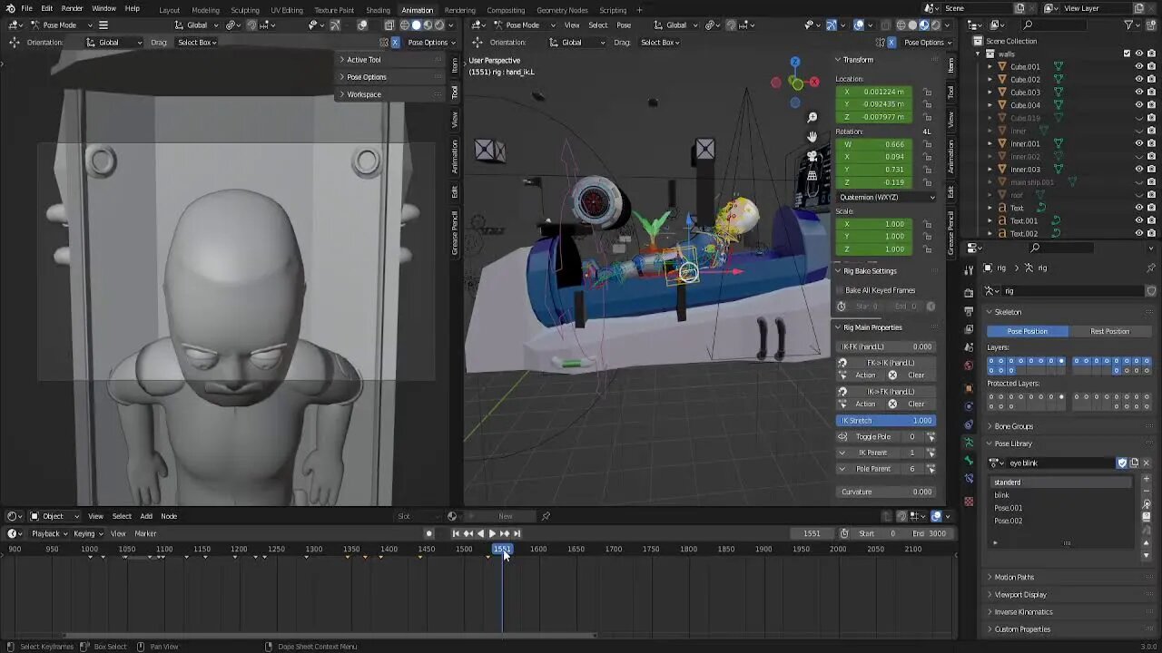Screen dimensions: 1162x653
Task: Hide Inner.003 in viewport
Action: click(1139, 169)
